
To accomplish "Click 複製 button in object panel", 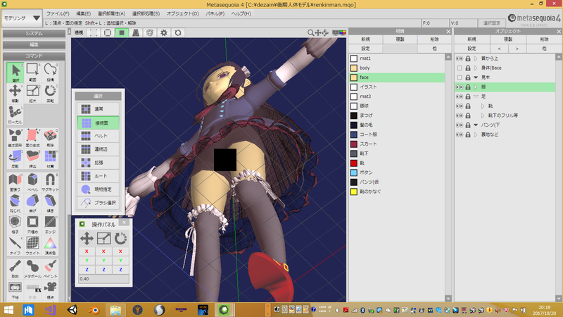I will click(507, 39).
